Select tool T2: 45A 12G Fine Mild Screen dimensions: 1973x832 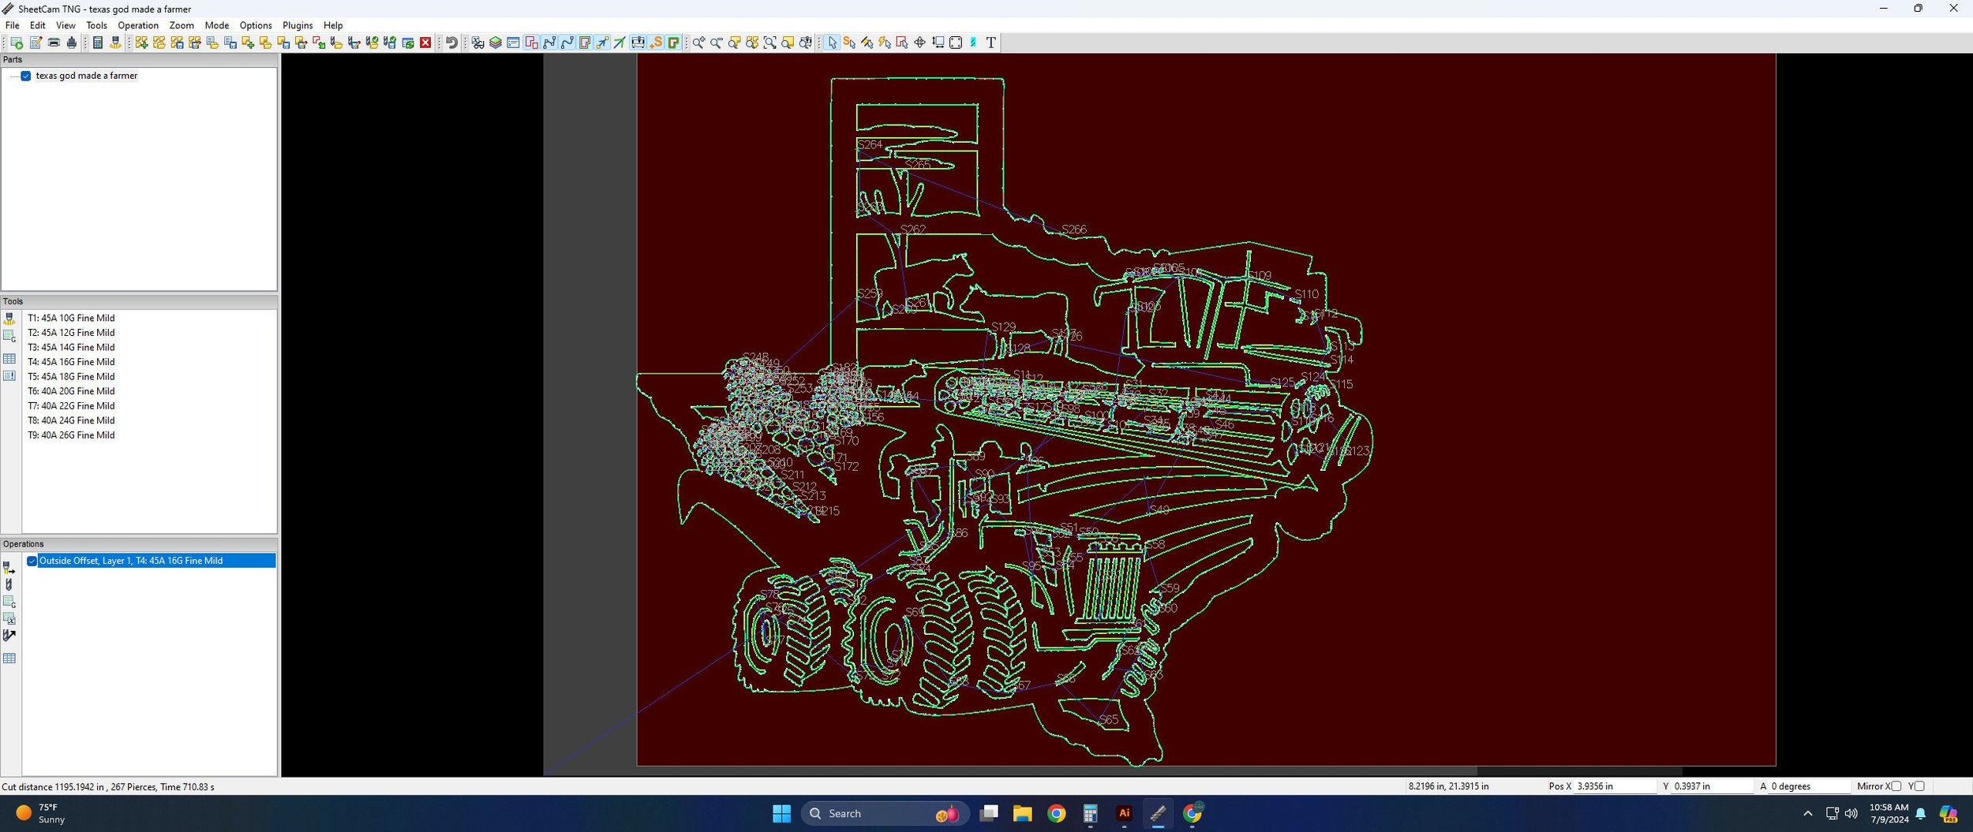[71, 333]
